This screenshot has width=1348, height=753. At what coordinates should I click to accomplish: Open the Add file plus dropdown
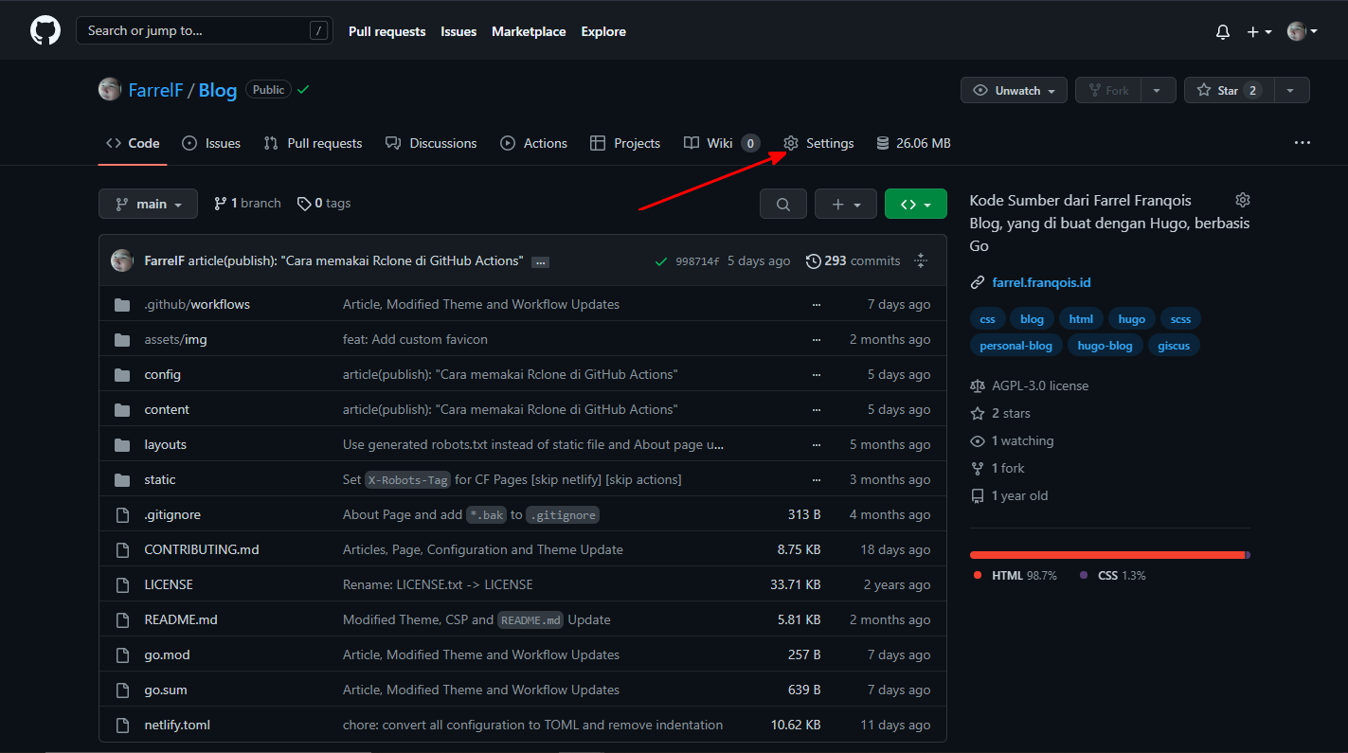click(846, 204)
